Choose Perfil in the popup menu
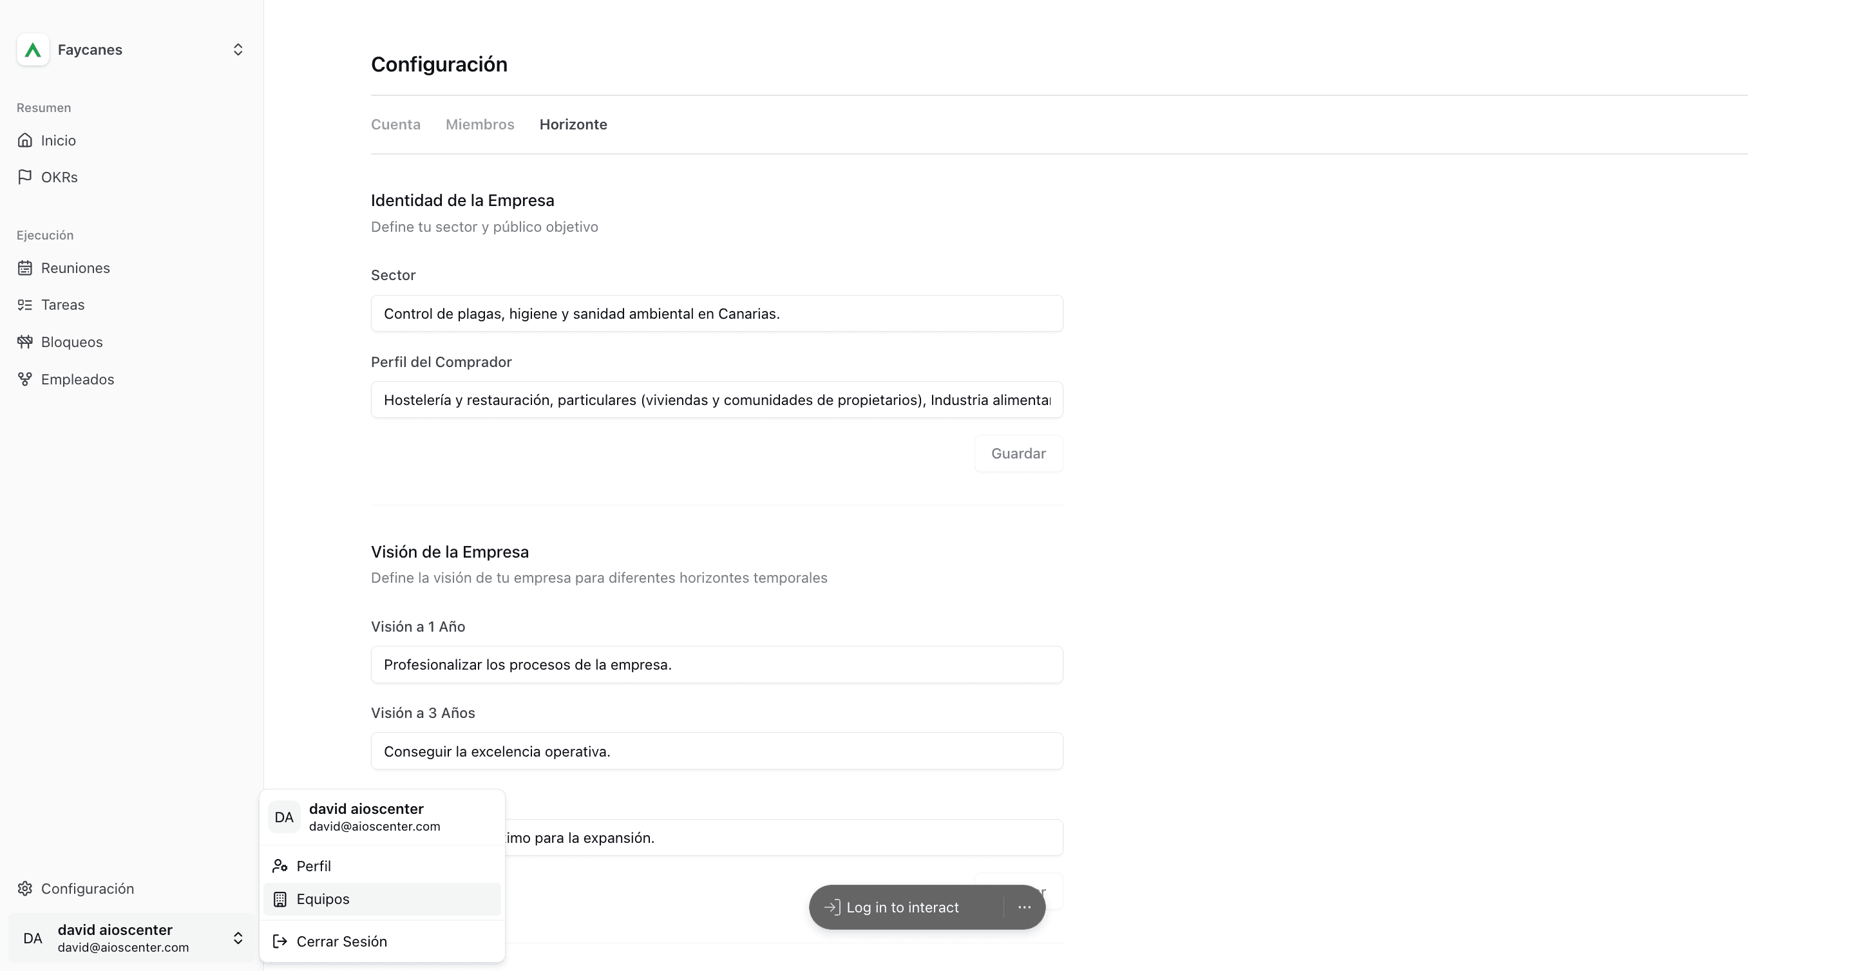This screenshot has height=971, width=1855. point(383,866)
